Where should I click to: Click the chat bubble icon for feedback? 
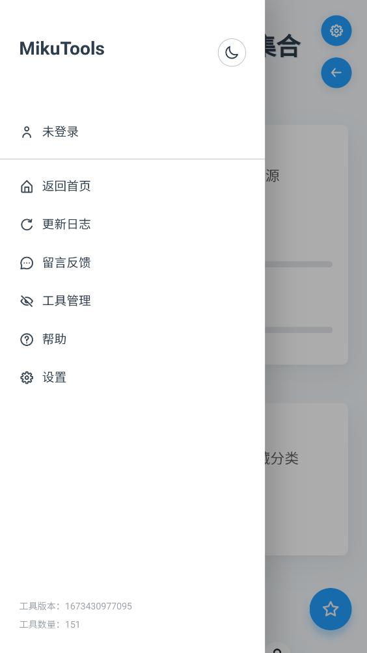pyautogui.click(x=27, y=263)
